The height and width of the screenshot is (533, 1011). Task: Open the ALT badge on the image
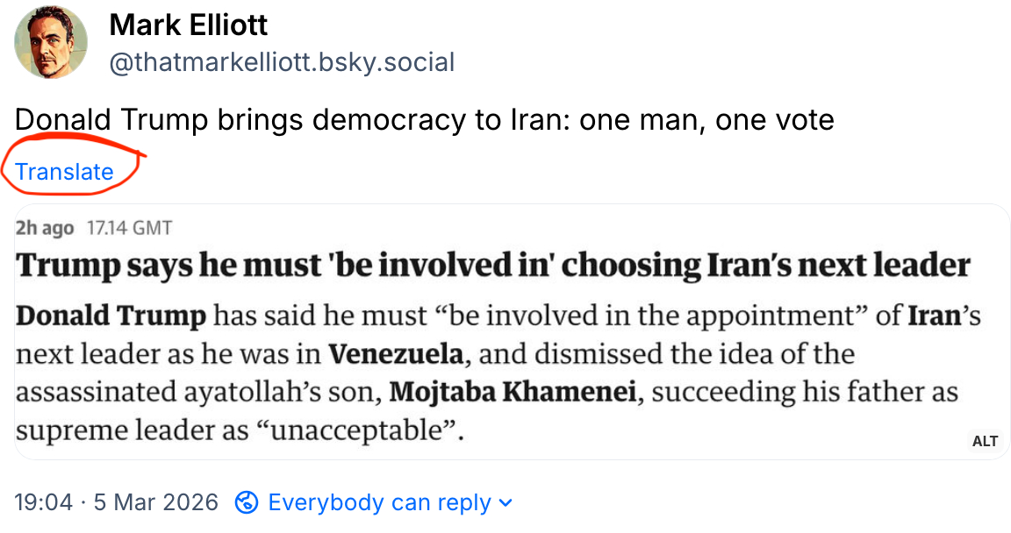pyautogui.click(x=985, y=441)
